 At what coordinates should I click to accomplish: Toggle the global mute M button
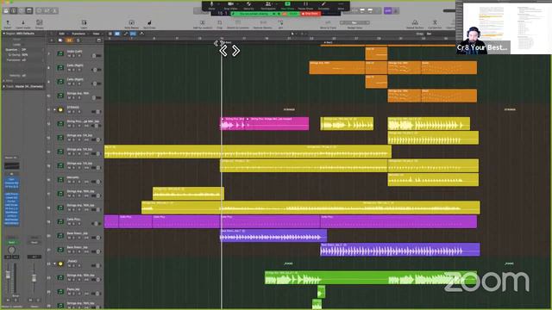point(69,40)
